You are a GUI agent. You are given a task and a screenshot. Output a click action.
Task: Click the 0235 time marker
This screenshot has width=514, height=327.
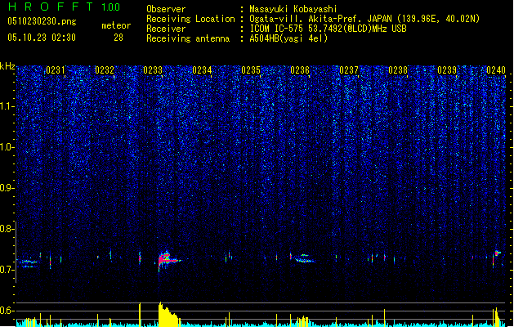coord(251,70)
